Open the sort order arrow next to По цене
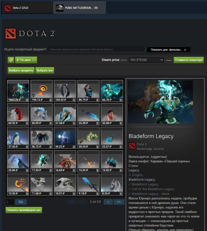The image size is (207, 231). tap(35, 60)
